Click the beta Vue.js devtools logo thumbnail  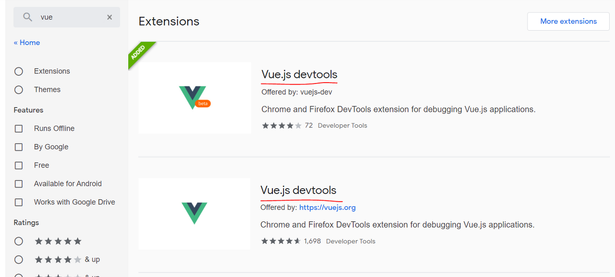click(194, 98)
